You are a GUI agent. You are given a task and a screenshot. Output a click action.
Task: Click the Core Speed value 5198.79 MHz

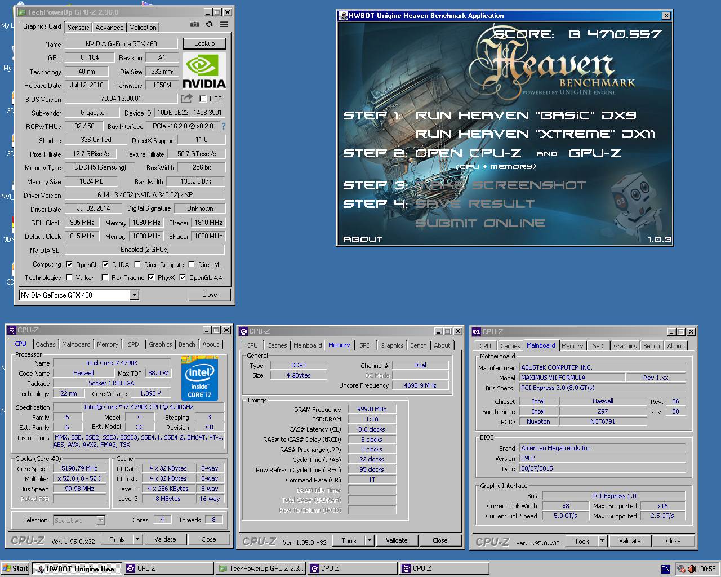coord(79,468)
